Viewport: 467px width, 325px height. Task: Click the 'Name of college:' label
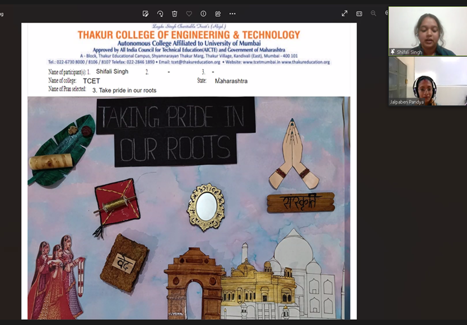click(x=62, y=80)
